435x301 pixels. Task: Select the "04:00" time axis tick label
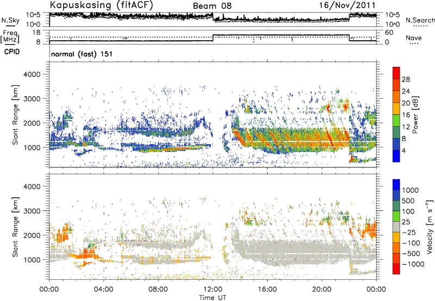[103, 290]
